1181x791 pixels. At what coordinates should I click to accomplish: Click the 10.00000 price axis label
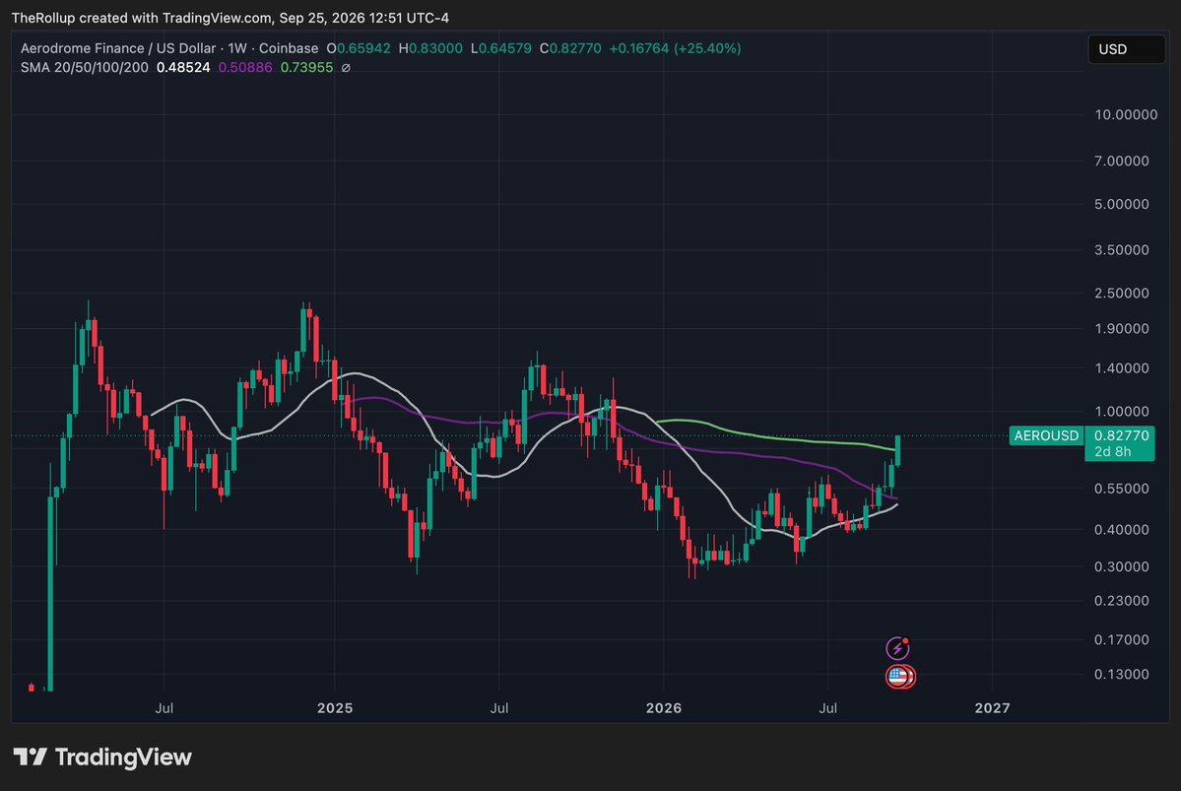click(1125, 114)
